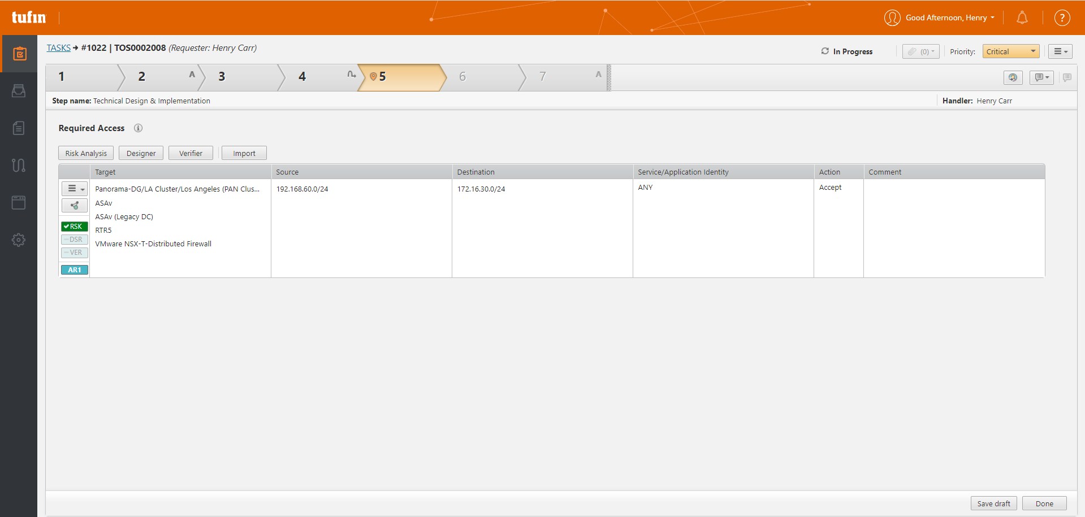Click the ASAv (Legacy DC) target
The image size is (1085, 517).
(124, 216)
